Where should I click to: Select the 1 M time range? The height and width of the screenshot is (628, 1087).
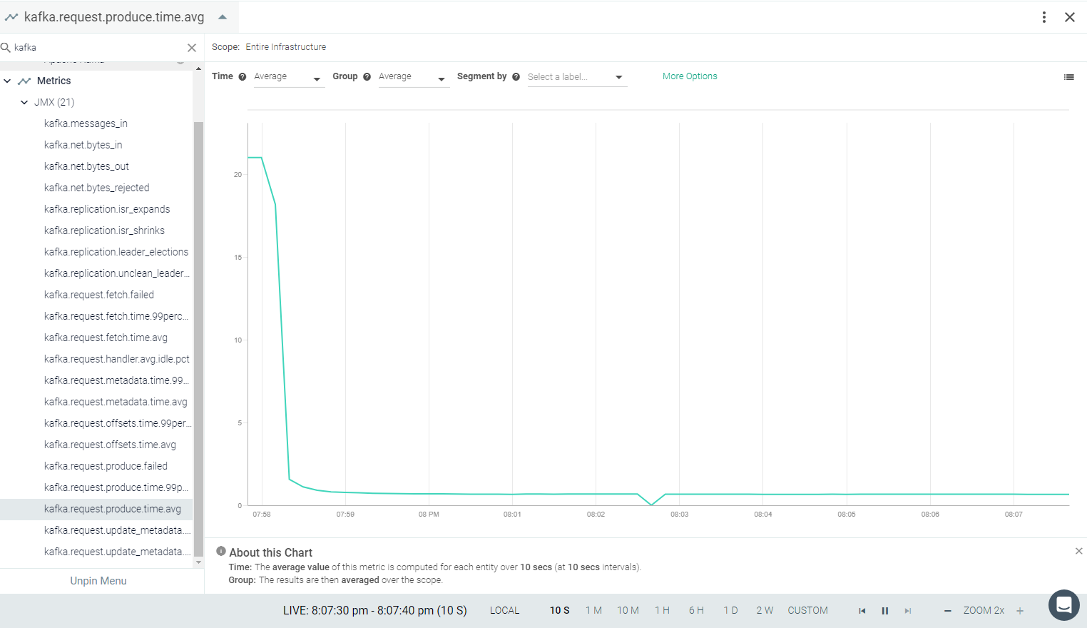[593, 610]
